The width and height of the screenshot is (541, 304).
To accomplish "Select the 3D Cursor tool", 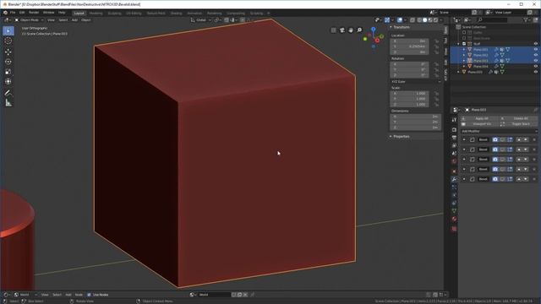I will (x=8, y=41).
